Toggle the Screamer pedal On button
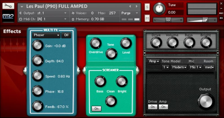Viewport: 224px width, 118px height. (x=96, y=109)
